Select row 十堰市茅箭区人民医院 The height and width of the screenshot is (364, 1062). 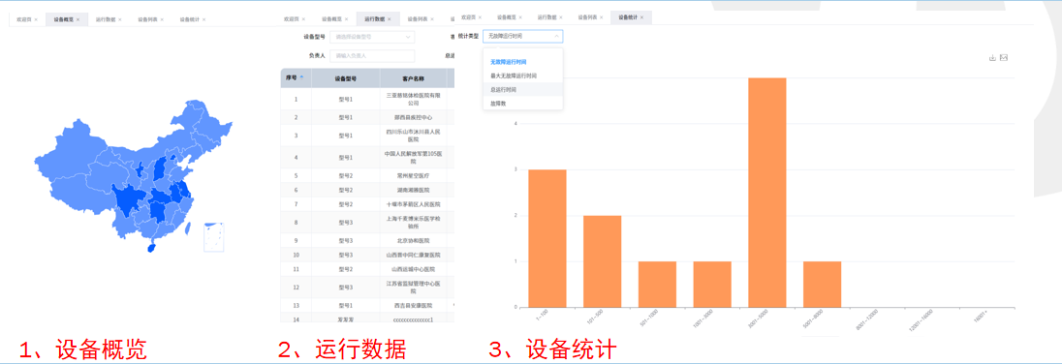[367, 203]
